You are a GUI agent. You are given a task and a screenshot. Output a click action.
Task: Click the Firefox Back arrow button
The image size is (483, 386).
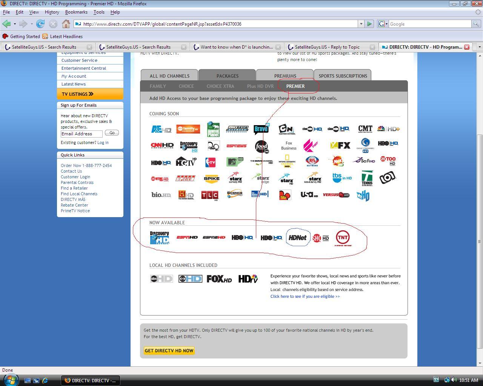(x=6, y=24)
